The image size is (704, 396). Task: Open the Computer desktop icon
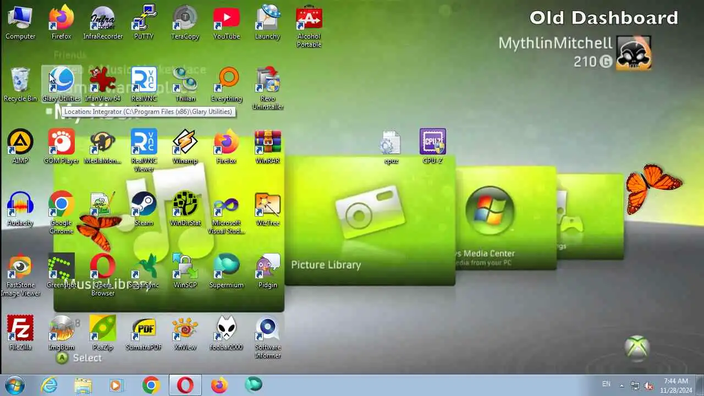point(20,23)
